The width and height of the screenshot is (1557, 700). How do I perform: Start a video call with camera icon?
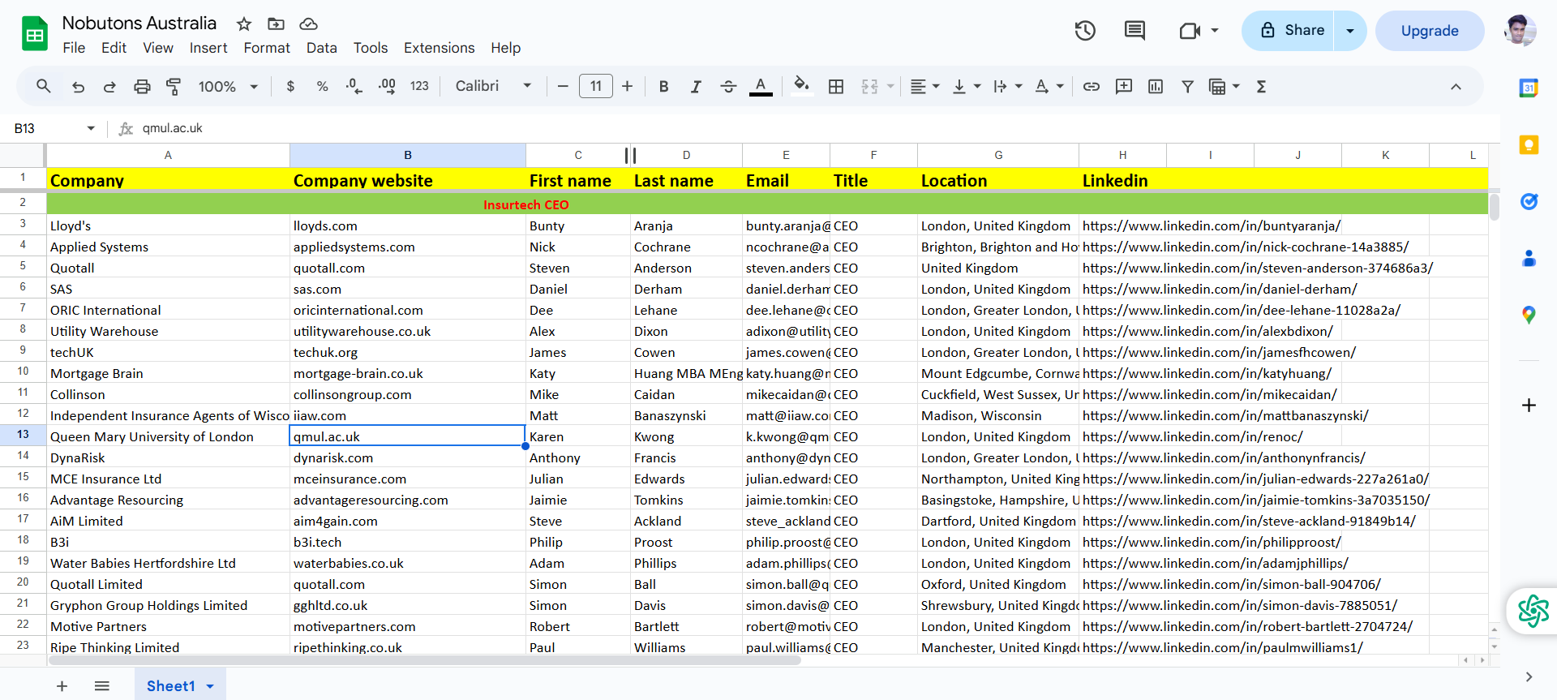[1190, 31]
